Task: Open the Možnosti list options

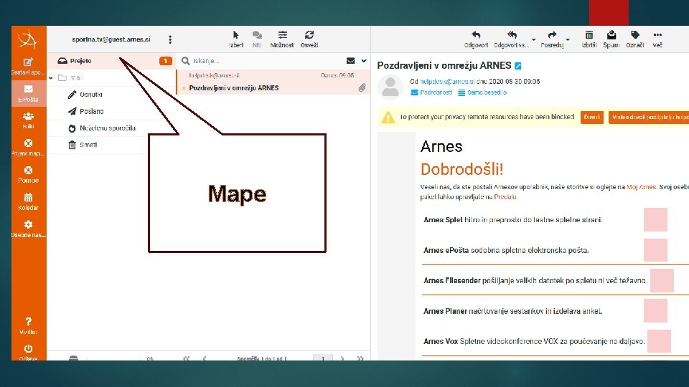Action: (x=282, y=39)
